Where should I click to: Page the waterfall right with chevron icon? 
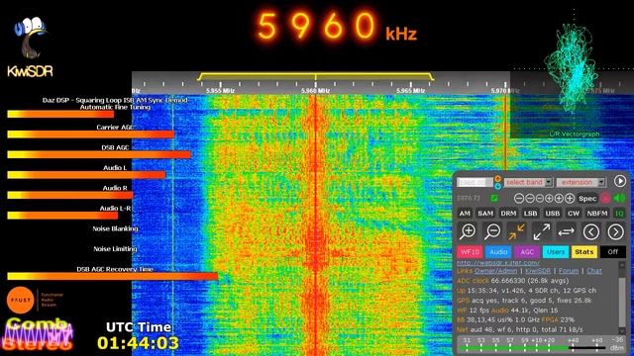615,232
